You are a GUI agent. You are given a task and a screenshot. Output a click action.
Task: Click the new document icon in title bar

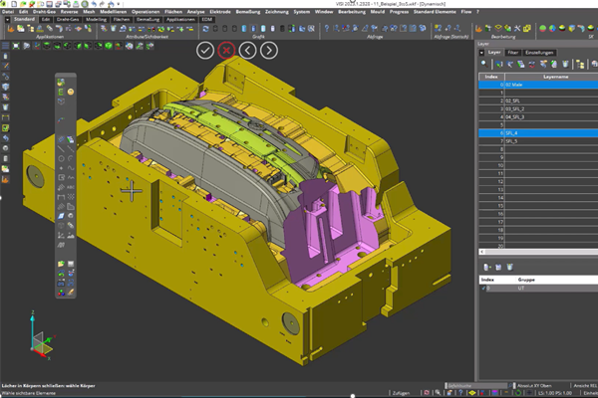pyautogui.click(x=14, y=4)
